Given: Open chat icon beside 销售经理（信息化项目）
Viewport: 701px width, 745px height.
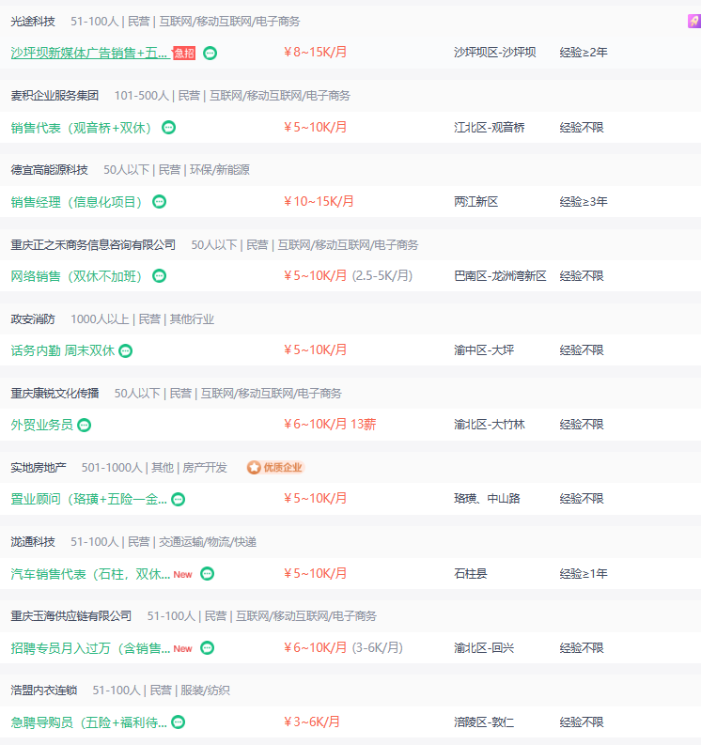Looking at the screenshot, I should point(159,202).
